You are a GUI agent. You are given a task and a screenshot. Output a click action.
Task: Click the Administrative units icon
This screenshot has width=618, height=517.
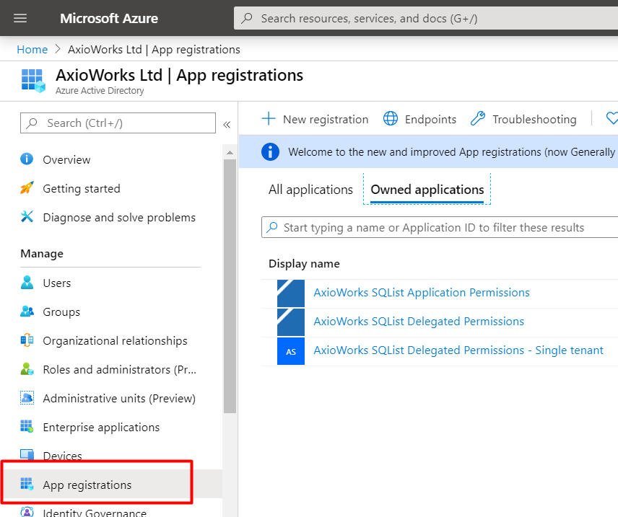pyautogui.click(x=27, y=398)
